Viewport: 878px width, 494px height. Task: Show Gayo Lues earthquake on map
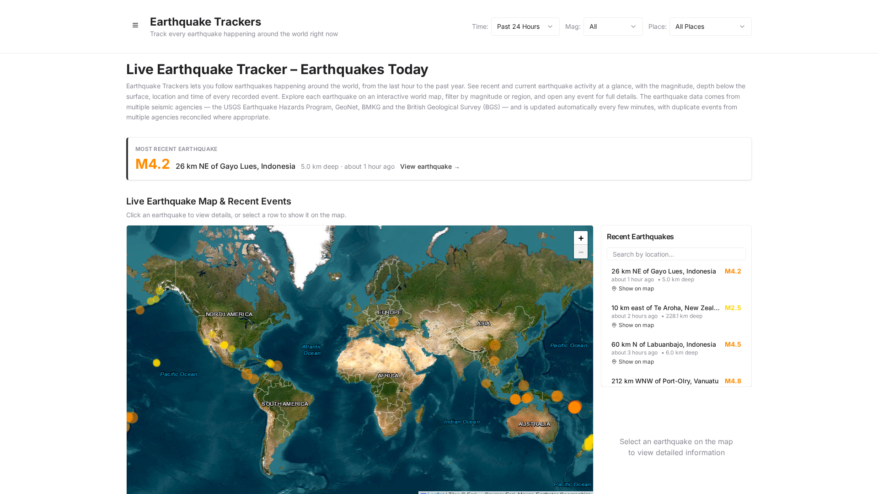(632, 289)
